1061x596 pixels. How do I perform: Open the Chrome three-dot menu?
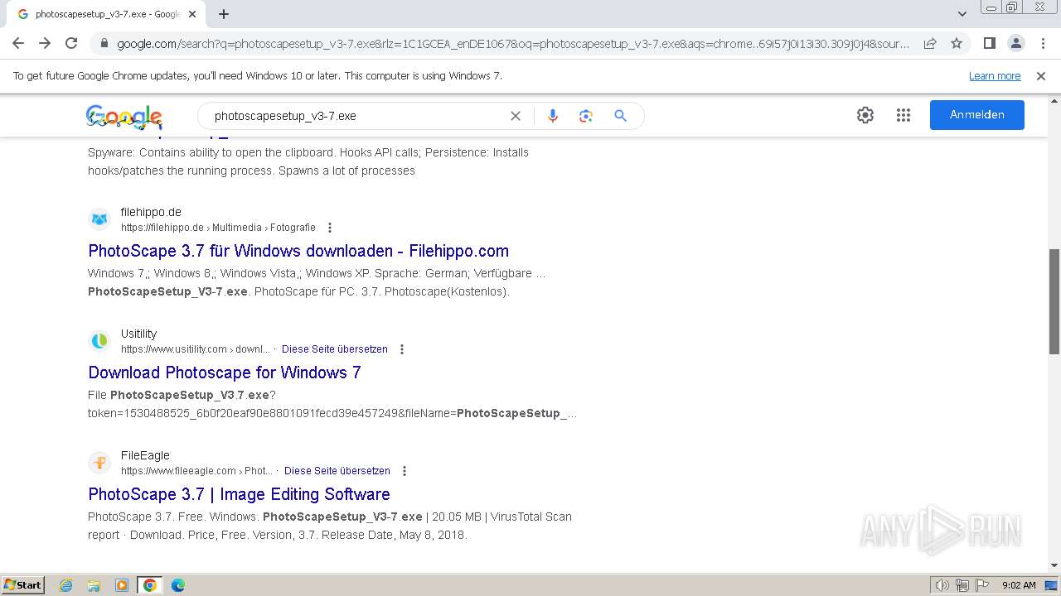(1043, 43)
